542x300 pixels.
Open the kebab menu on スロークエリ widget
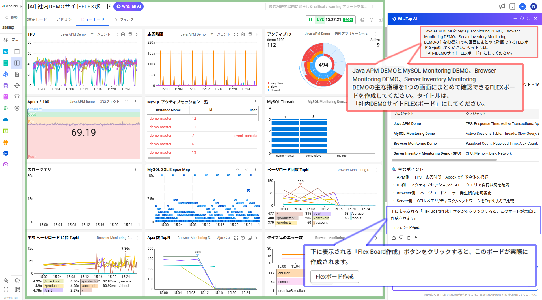point(135,169)
